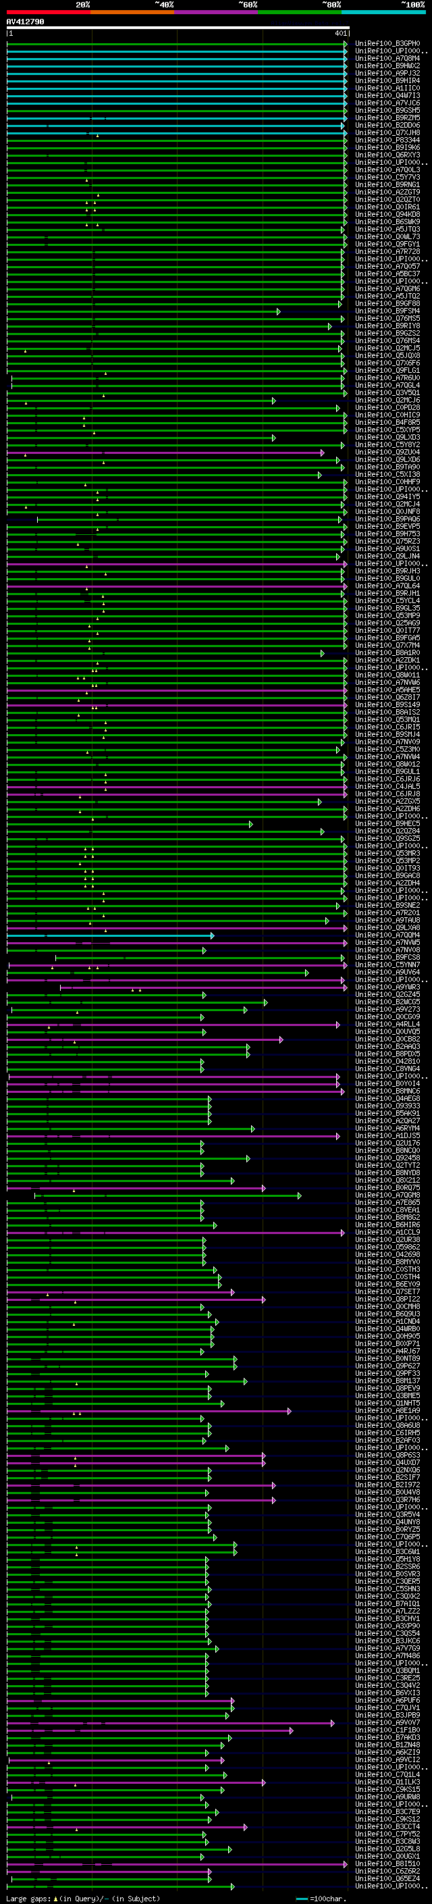The height and width of the screenshot is (1904, 432).
Task: Open hit UniRef100_A5BC37
Action: click(387, 274)
